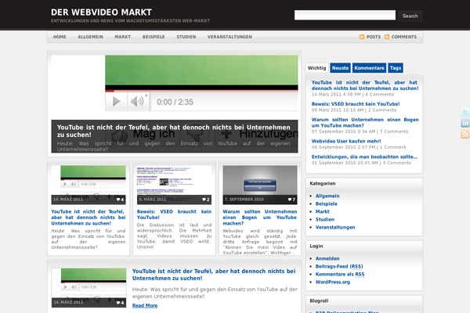Click the RSS icon beside POSTS
Image resolution: width=470 pixels, height=313 pixels.
pyautogui.click(x=362, y=37)
